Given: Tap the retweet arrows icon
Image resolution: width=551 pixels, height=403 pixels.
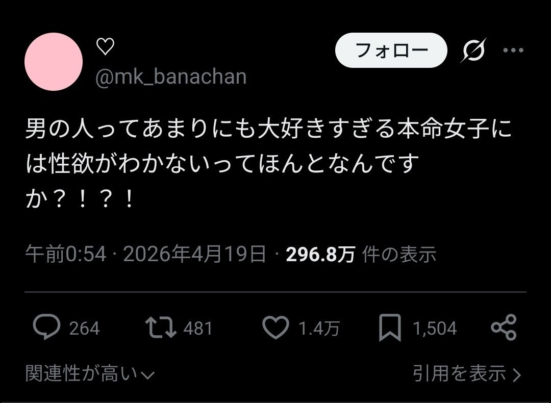Looking at the screenshot, I should coord(161,328).
